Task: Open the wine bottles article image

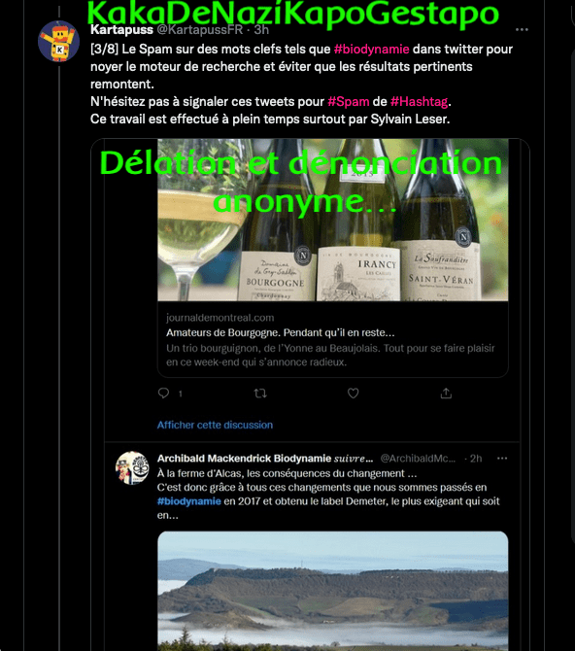Action: coord(332,220)
